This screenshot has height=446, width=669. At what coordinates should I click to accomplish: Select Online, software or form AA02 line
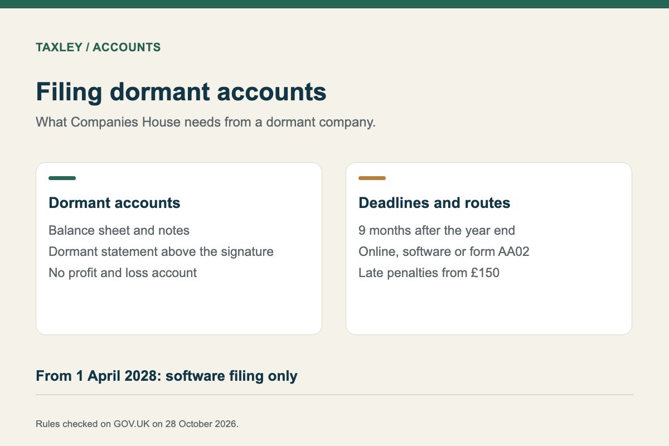[444, 251]
